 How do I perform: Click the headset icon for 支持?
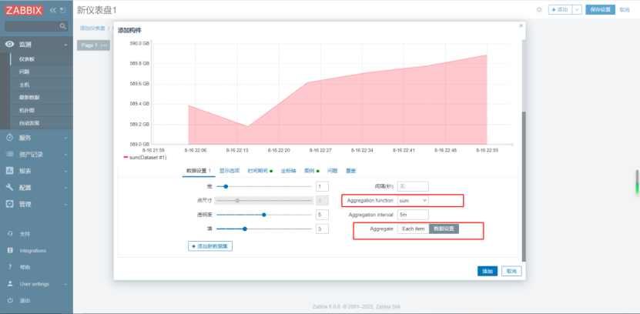pyautogui.click(x=10, y=234)
